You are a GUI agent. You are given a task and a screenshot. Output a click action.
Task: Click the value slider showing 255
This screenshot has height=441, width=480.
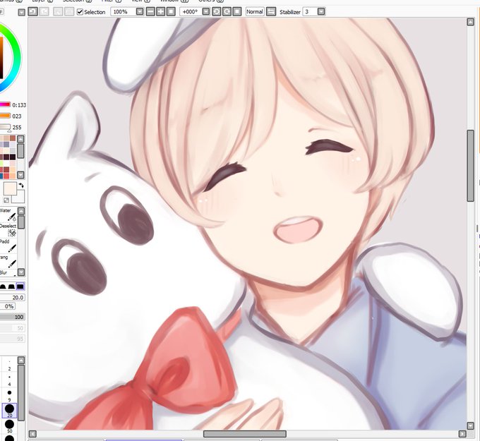pos(5,127)
